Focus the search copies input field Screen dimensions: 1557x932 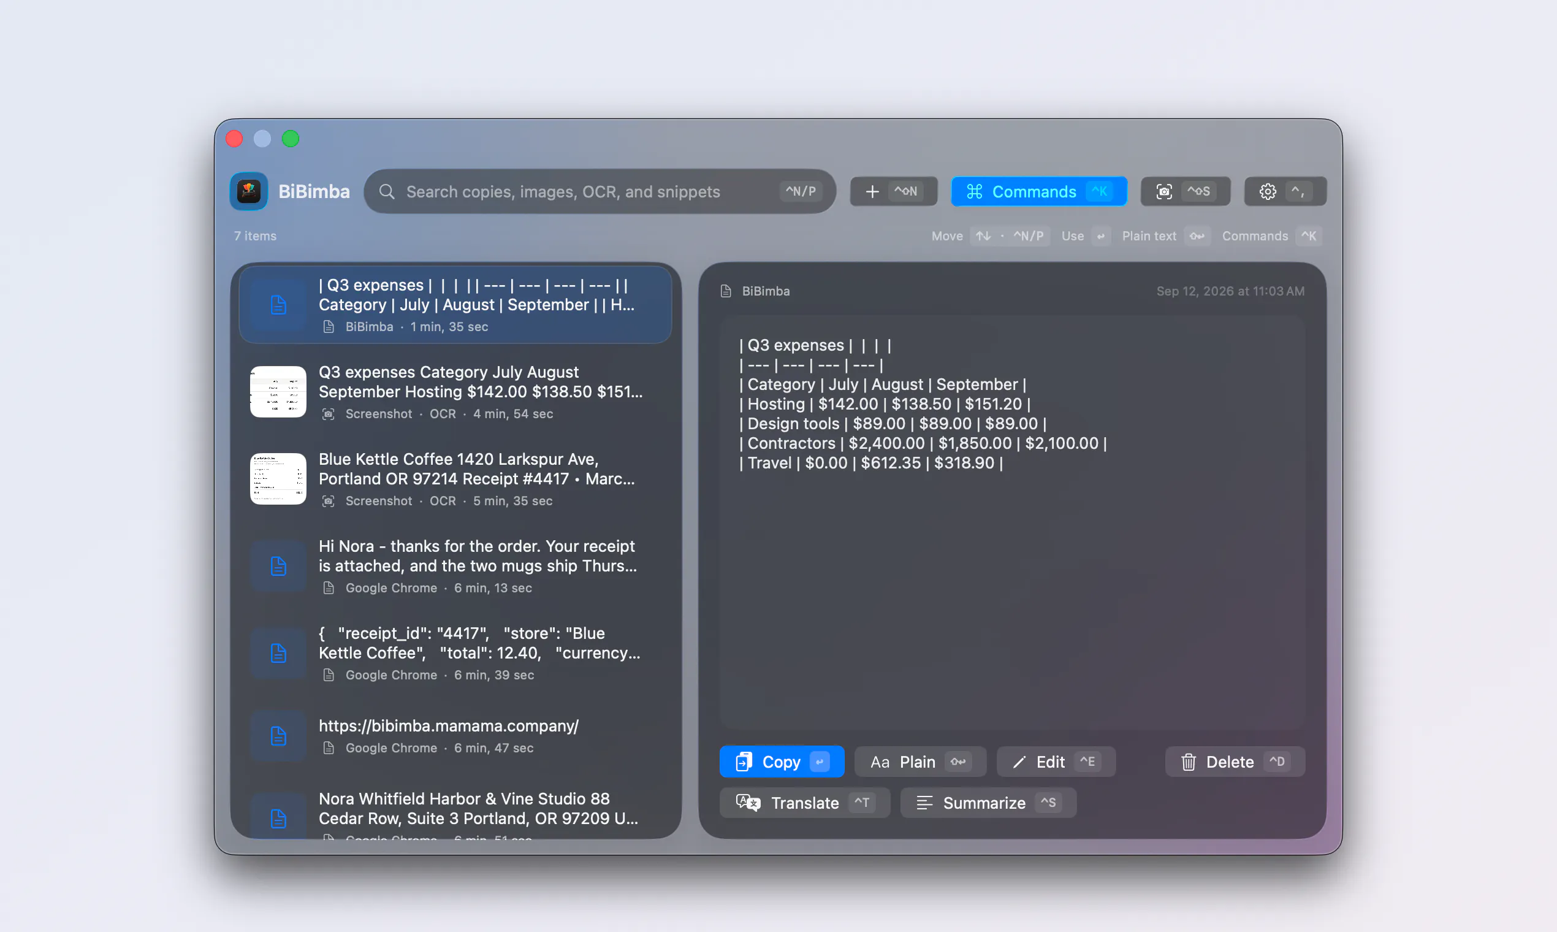(600, 191)
